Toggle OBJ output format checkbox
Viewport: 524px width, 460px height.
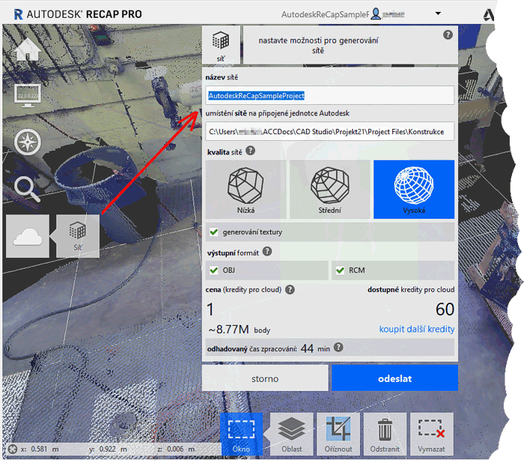214,270
